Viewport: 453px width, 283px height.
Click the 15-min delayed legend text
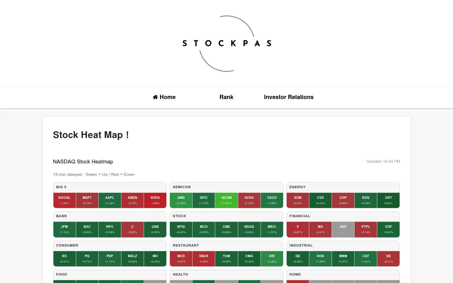click(94, 174)
